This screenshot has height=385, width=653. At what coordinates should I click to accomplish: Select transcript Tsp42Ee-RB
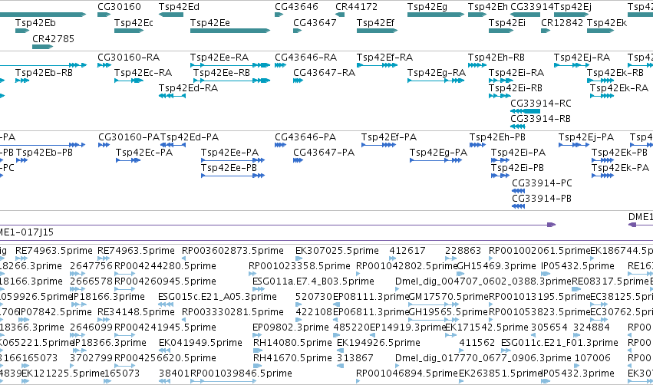click(222, 73)
